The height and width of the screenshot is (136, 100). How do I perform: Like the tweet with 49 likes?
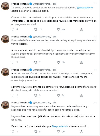(x=58, y=30)
